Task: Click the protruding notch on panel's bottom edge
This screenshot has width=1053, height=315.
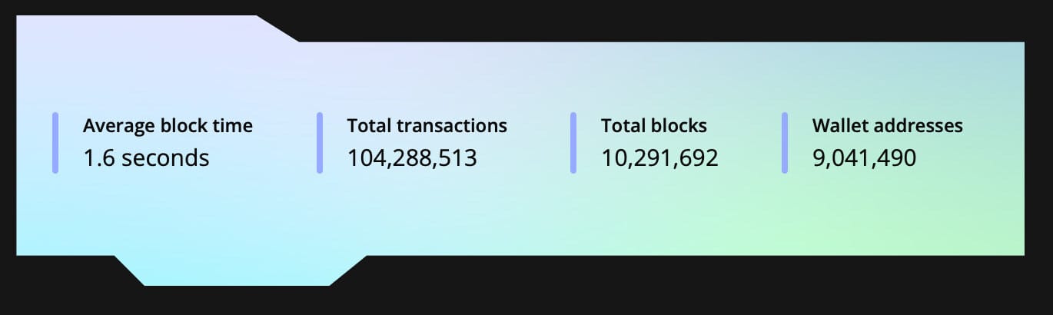Action: [238, 270]
